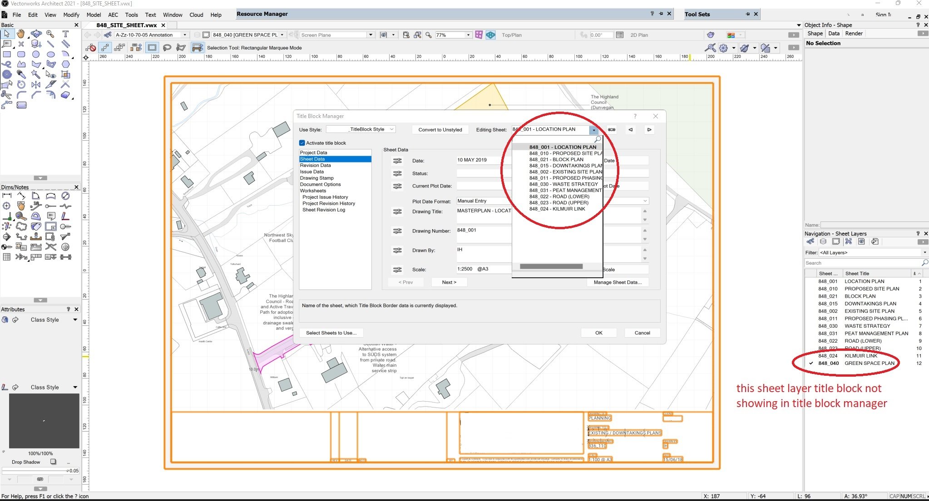Open the Editing Sheet dropdown
This screenshot has height=501, width=929.
[594, 130]
